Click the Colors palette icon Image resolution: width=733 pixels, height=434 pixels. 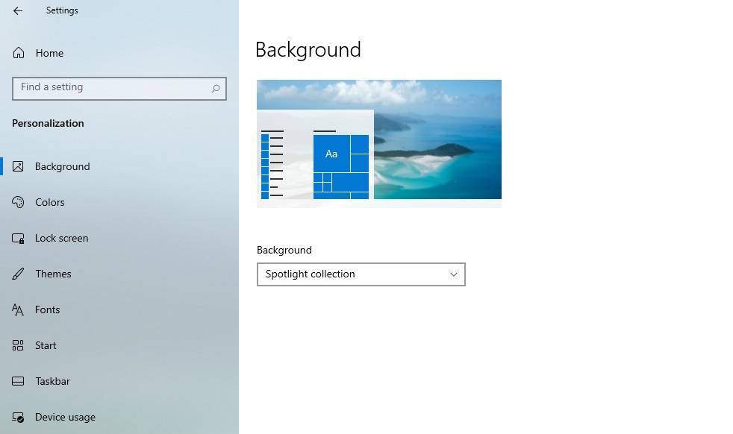tap(18, 202)
